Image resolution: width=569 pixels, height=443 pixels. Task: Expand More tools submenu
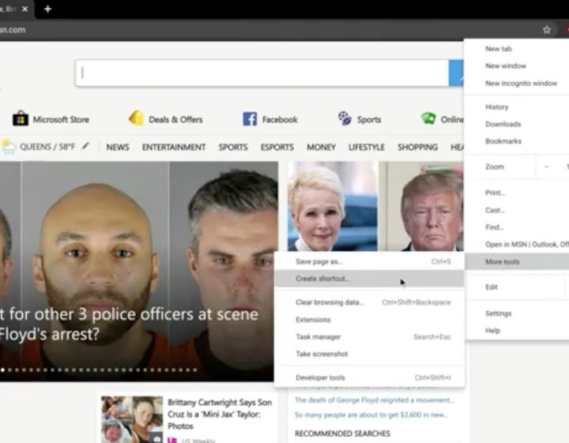tap(517, 261)
